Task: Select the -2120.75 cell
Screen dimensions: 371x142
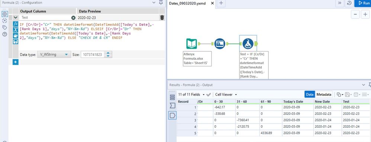Action: click(248, 126)
